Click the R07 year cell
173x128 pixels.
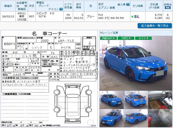(x=32, y=17)
